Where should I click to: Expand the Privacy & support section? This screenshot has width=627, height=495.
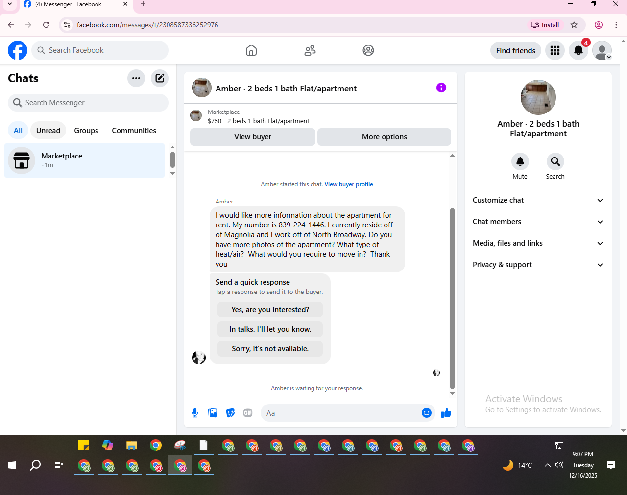coord(538,265)
